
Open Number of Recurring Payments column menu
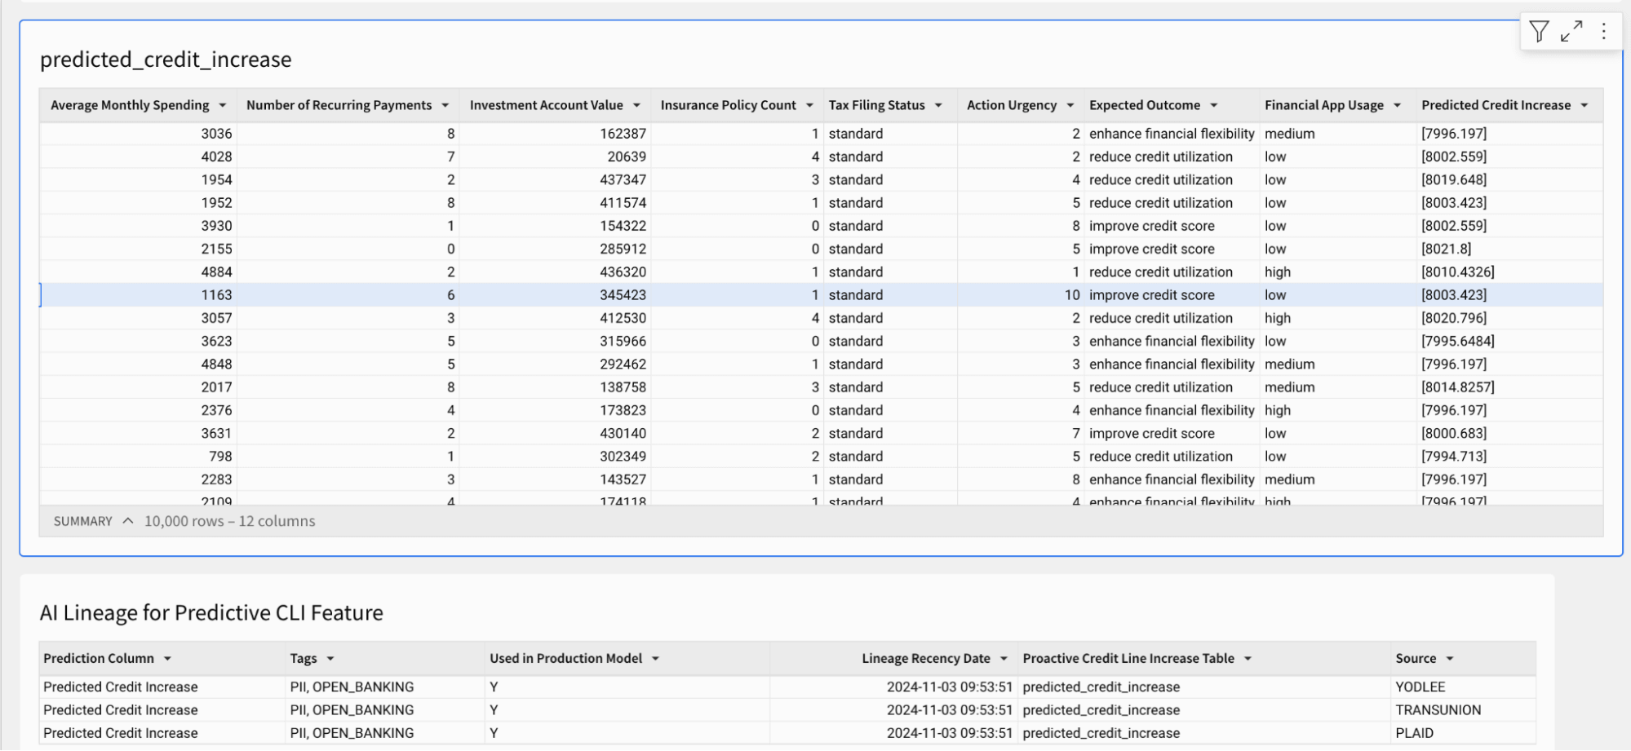(445, 105)
